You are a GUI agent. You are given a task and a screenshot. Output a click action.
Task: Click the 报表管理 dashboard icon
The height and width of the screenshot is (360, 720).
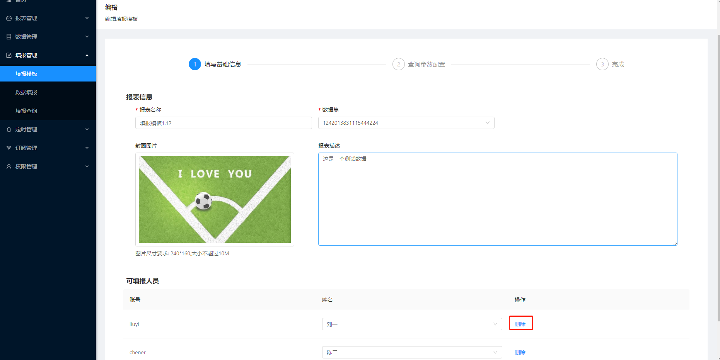9,18
